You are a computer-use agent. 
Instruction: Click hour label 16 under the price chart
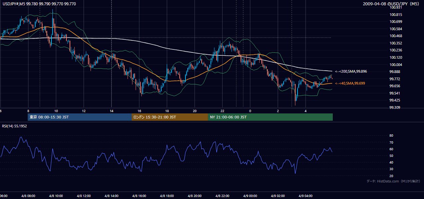point(139,111)
